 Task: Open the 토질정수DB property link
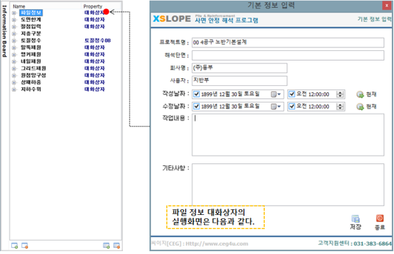(x=98, y=40)
